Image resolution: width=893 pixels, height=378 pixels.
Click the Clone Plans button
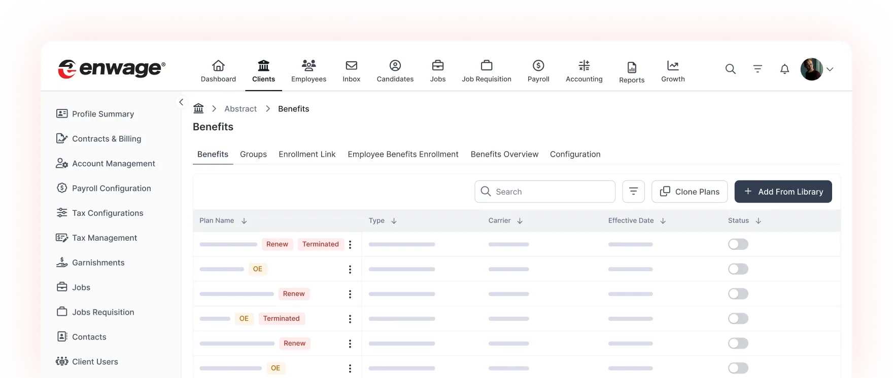(689, 192)
